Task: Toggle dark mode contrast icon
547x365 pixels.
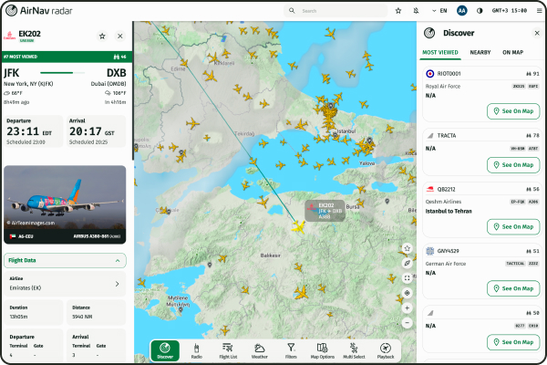Action: click(x=480, y=11)
